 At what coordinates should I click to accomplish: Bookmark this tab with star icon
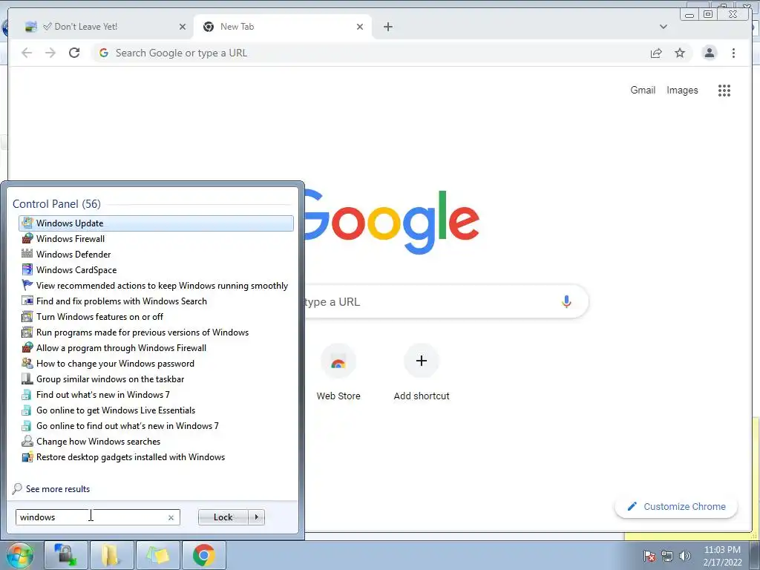(680, 53)
